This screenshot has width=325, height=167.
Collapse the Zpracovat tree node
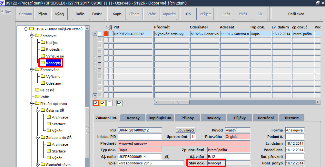click(32, 36)
